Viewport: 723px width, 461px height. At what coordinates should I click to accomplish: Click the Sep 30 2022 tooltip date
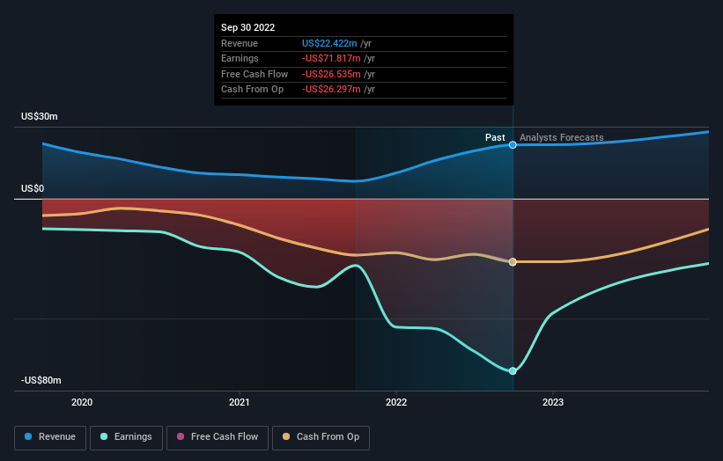point(248,27)
